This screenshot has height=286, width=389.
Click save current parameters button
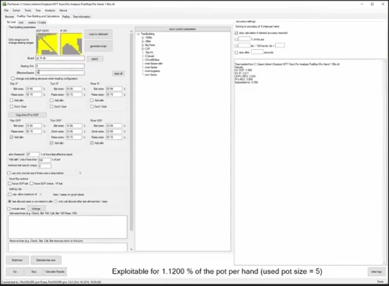tap(183, 29)
